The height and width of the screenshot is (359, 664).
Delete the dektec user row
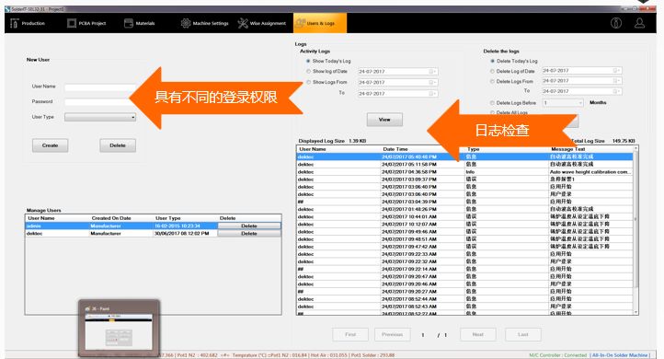[x=249, y=234]
